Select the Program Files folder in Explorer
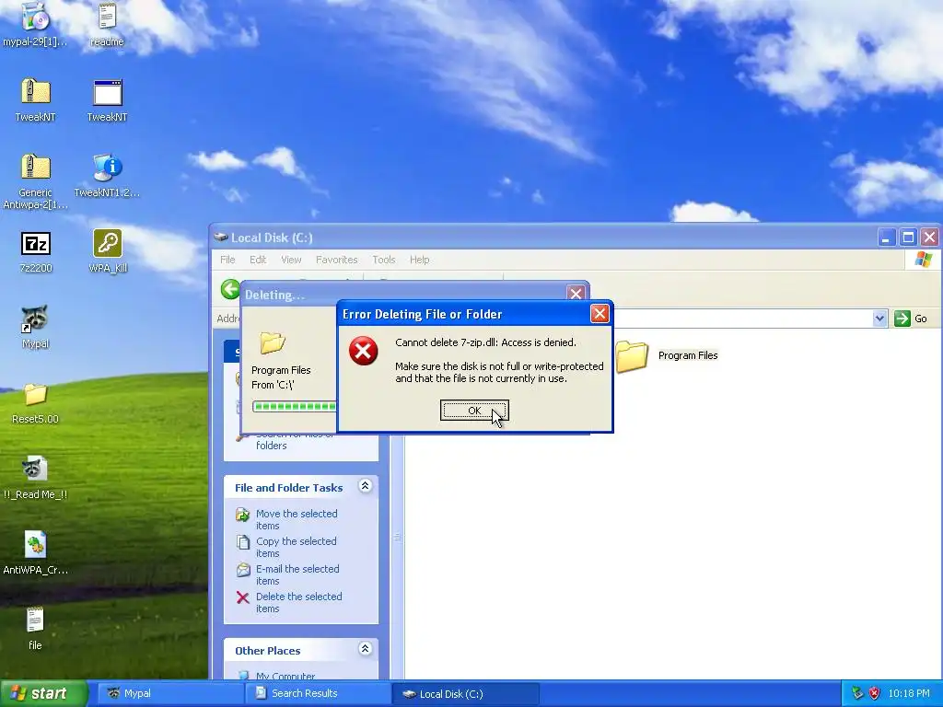 click(x=667, y=356)
